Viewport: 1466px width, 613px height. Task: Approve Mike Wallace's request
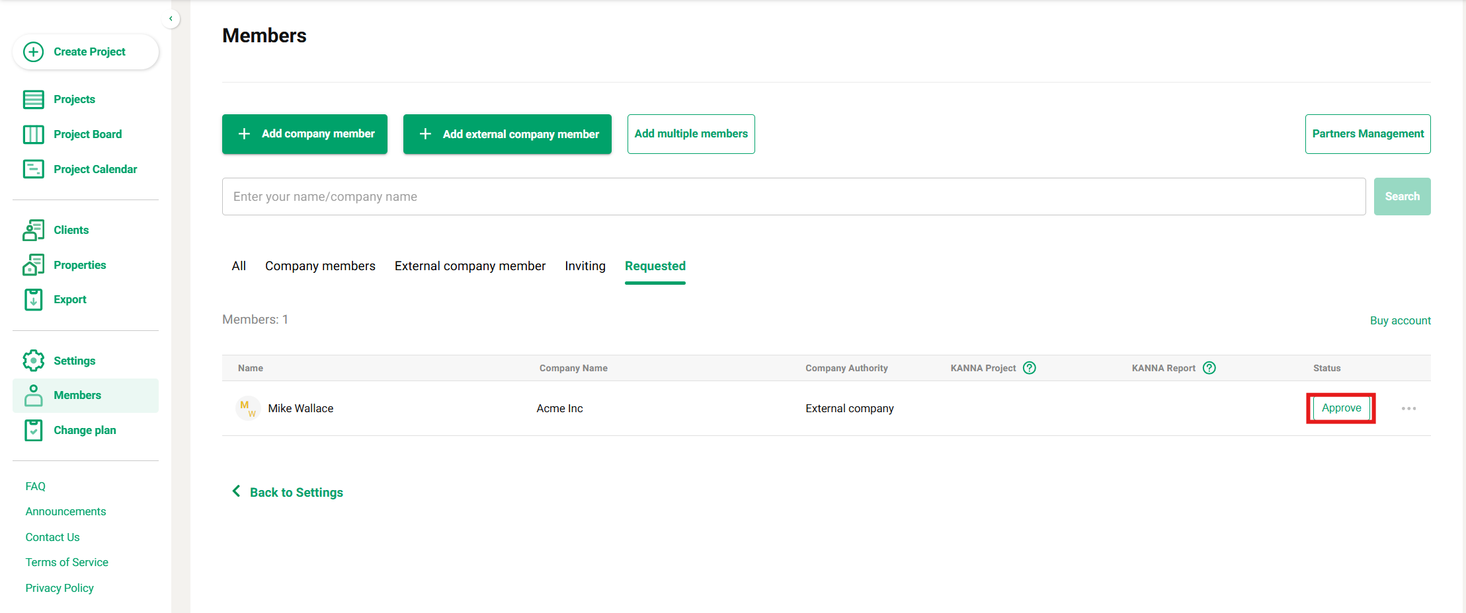(1341, 408)
